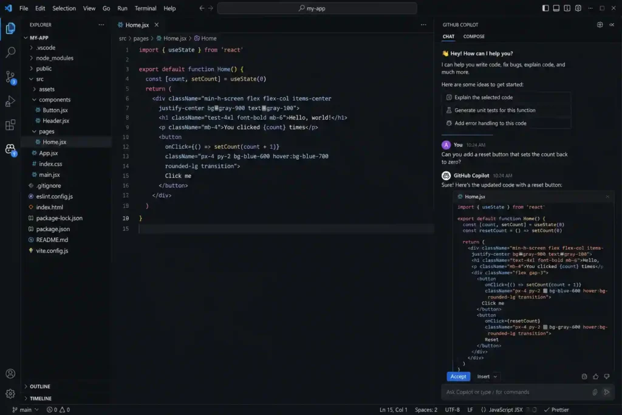Click the errors and warnings status indicator
The image size is (622, 415).
coord(58,410)
